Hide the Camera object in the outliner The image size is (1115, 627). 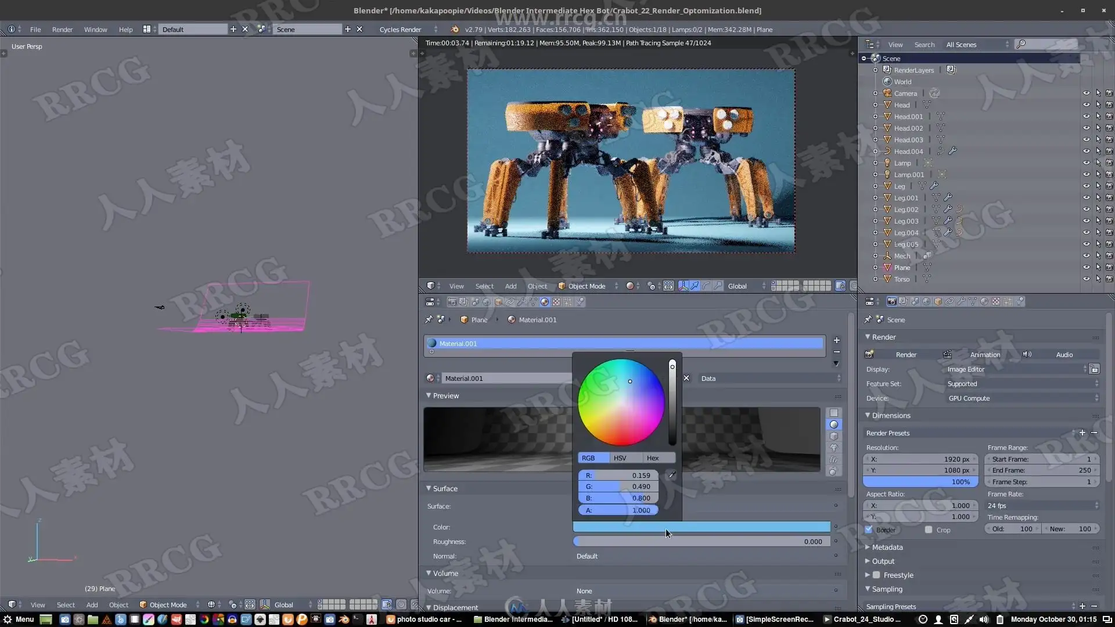click(x=1086, y=93)
